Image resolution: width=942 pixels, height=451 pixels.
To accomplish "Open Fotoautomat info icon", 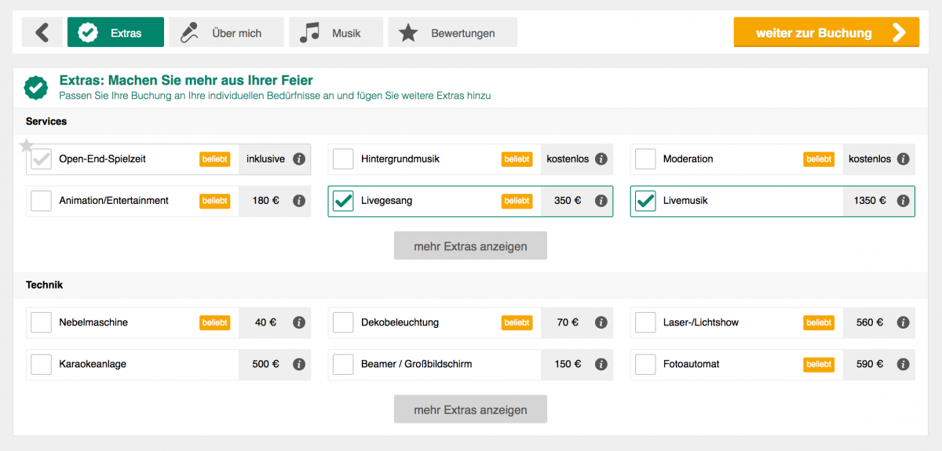I will coord(903,364).
